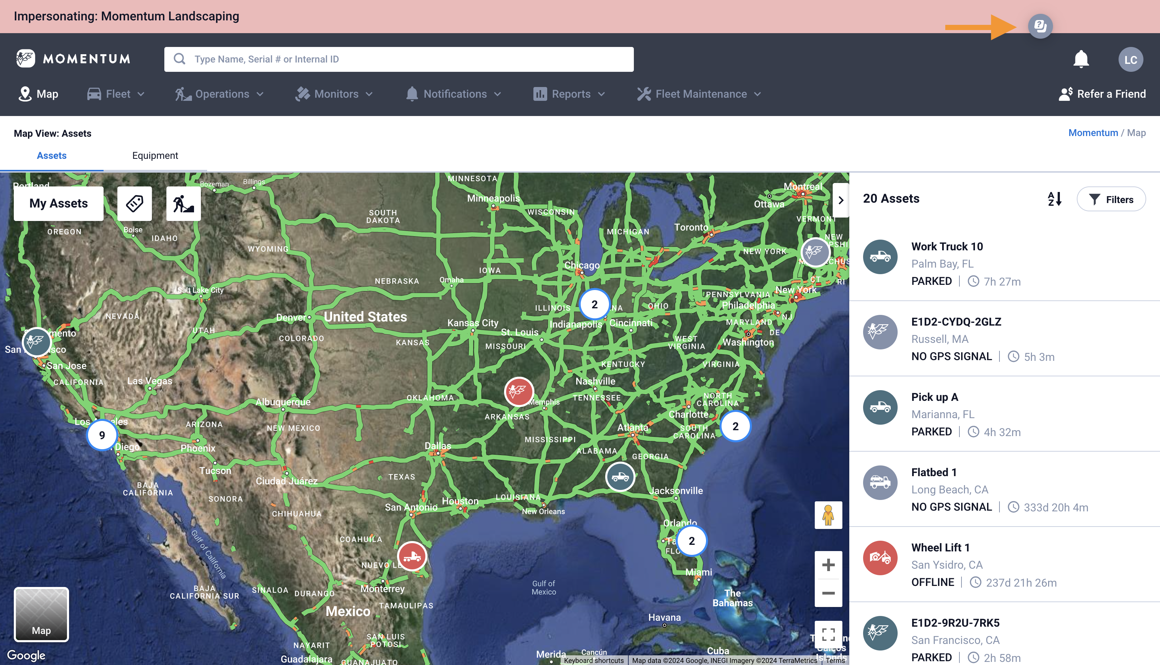Click the tag icon map button
Screen dimensions: 1160x665
(134, 203)
